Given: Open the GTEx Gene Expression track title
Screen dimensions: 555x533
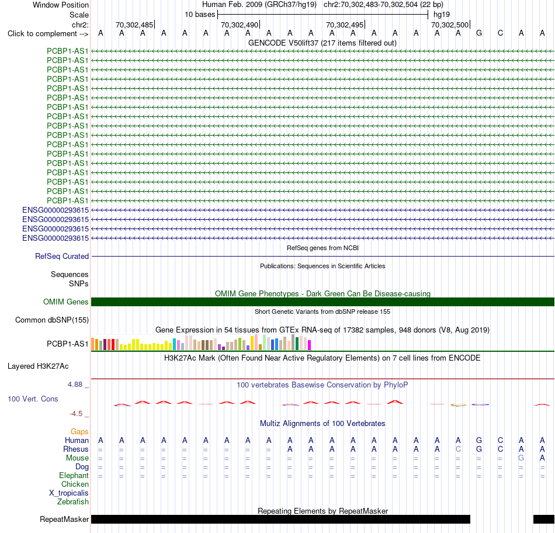Looking at the screenshot, I should click(322, 330).
